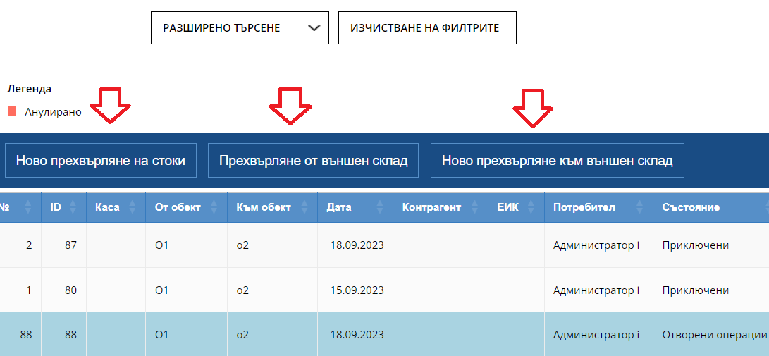Click № cell 2 in the first row
This screenshot has height=356, width=769.
pos(20,245)
